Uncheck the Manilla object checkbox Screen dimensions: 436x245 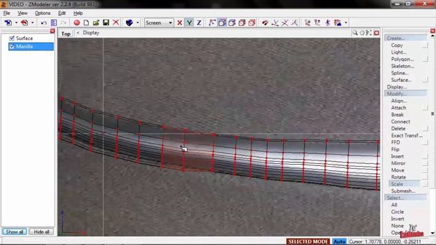(x=12, y=47)
